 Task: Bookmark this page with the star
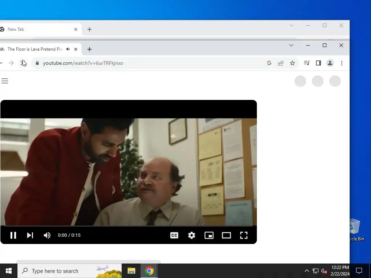click(292, 63)
